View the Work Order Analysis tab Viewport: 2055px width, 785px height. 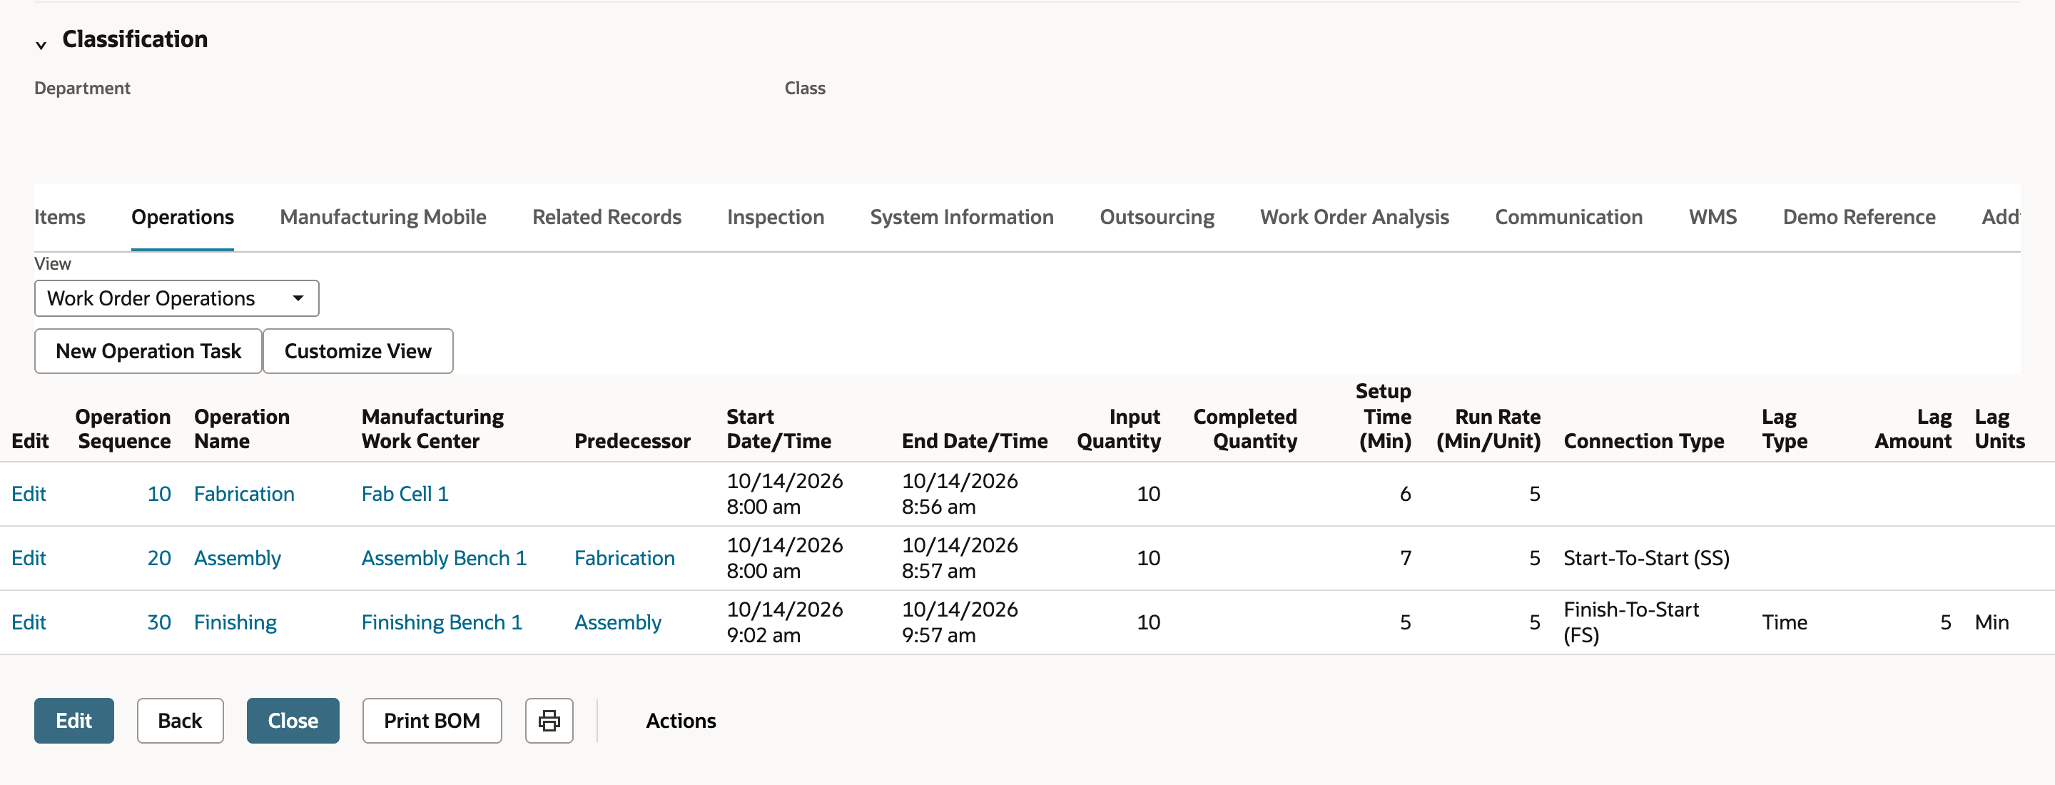coord(1354,217)
